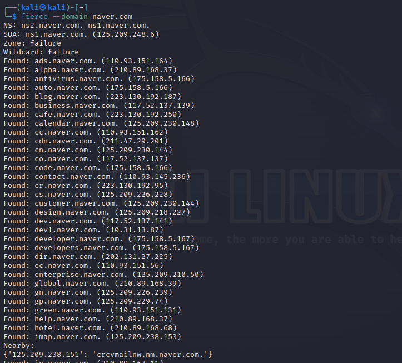The image size is (402, 363).
Task: Select the cafe.naver.com. result line
Action: (92, 115)
